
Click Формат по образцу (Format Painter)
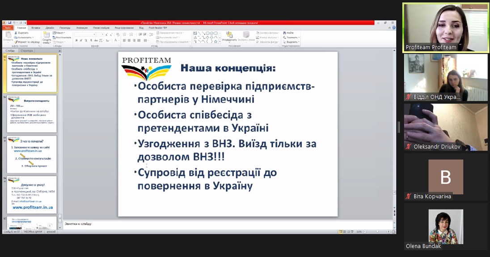pyautogui.click(x=27, y=42)
